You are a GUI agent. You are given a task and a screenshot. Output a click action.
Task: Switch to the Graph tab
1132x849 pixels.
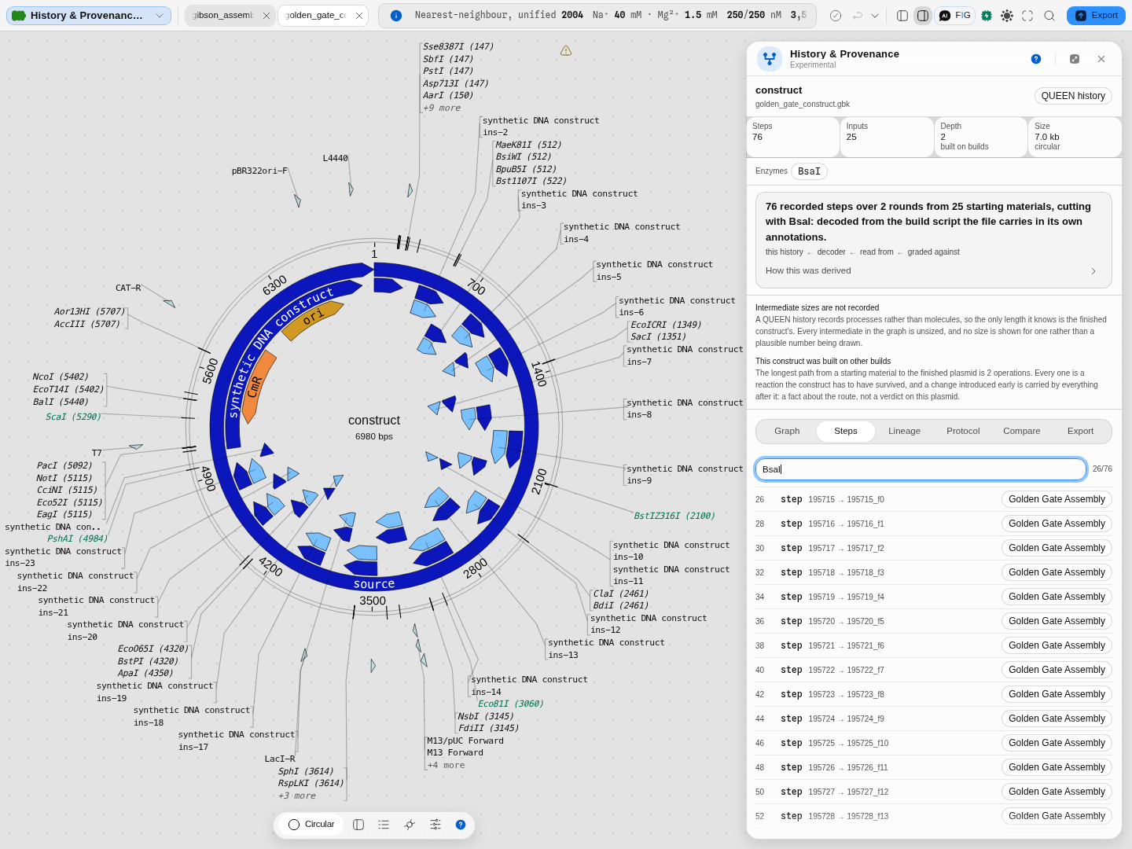[787, 432]
